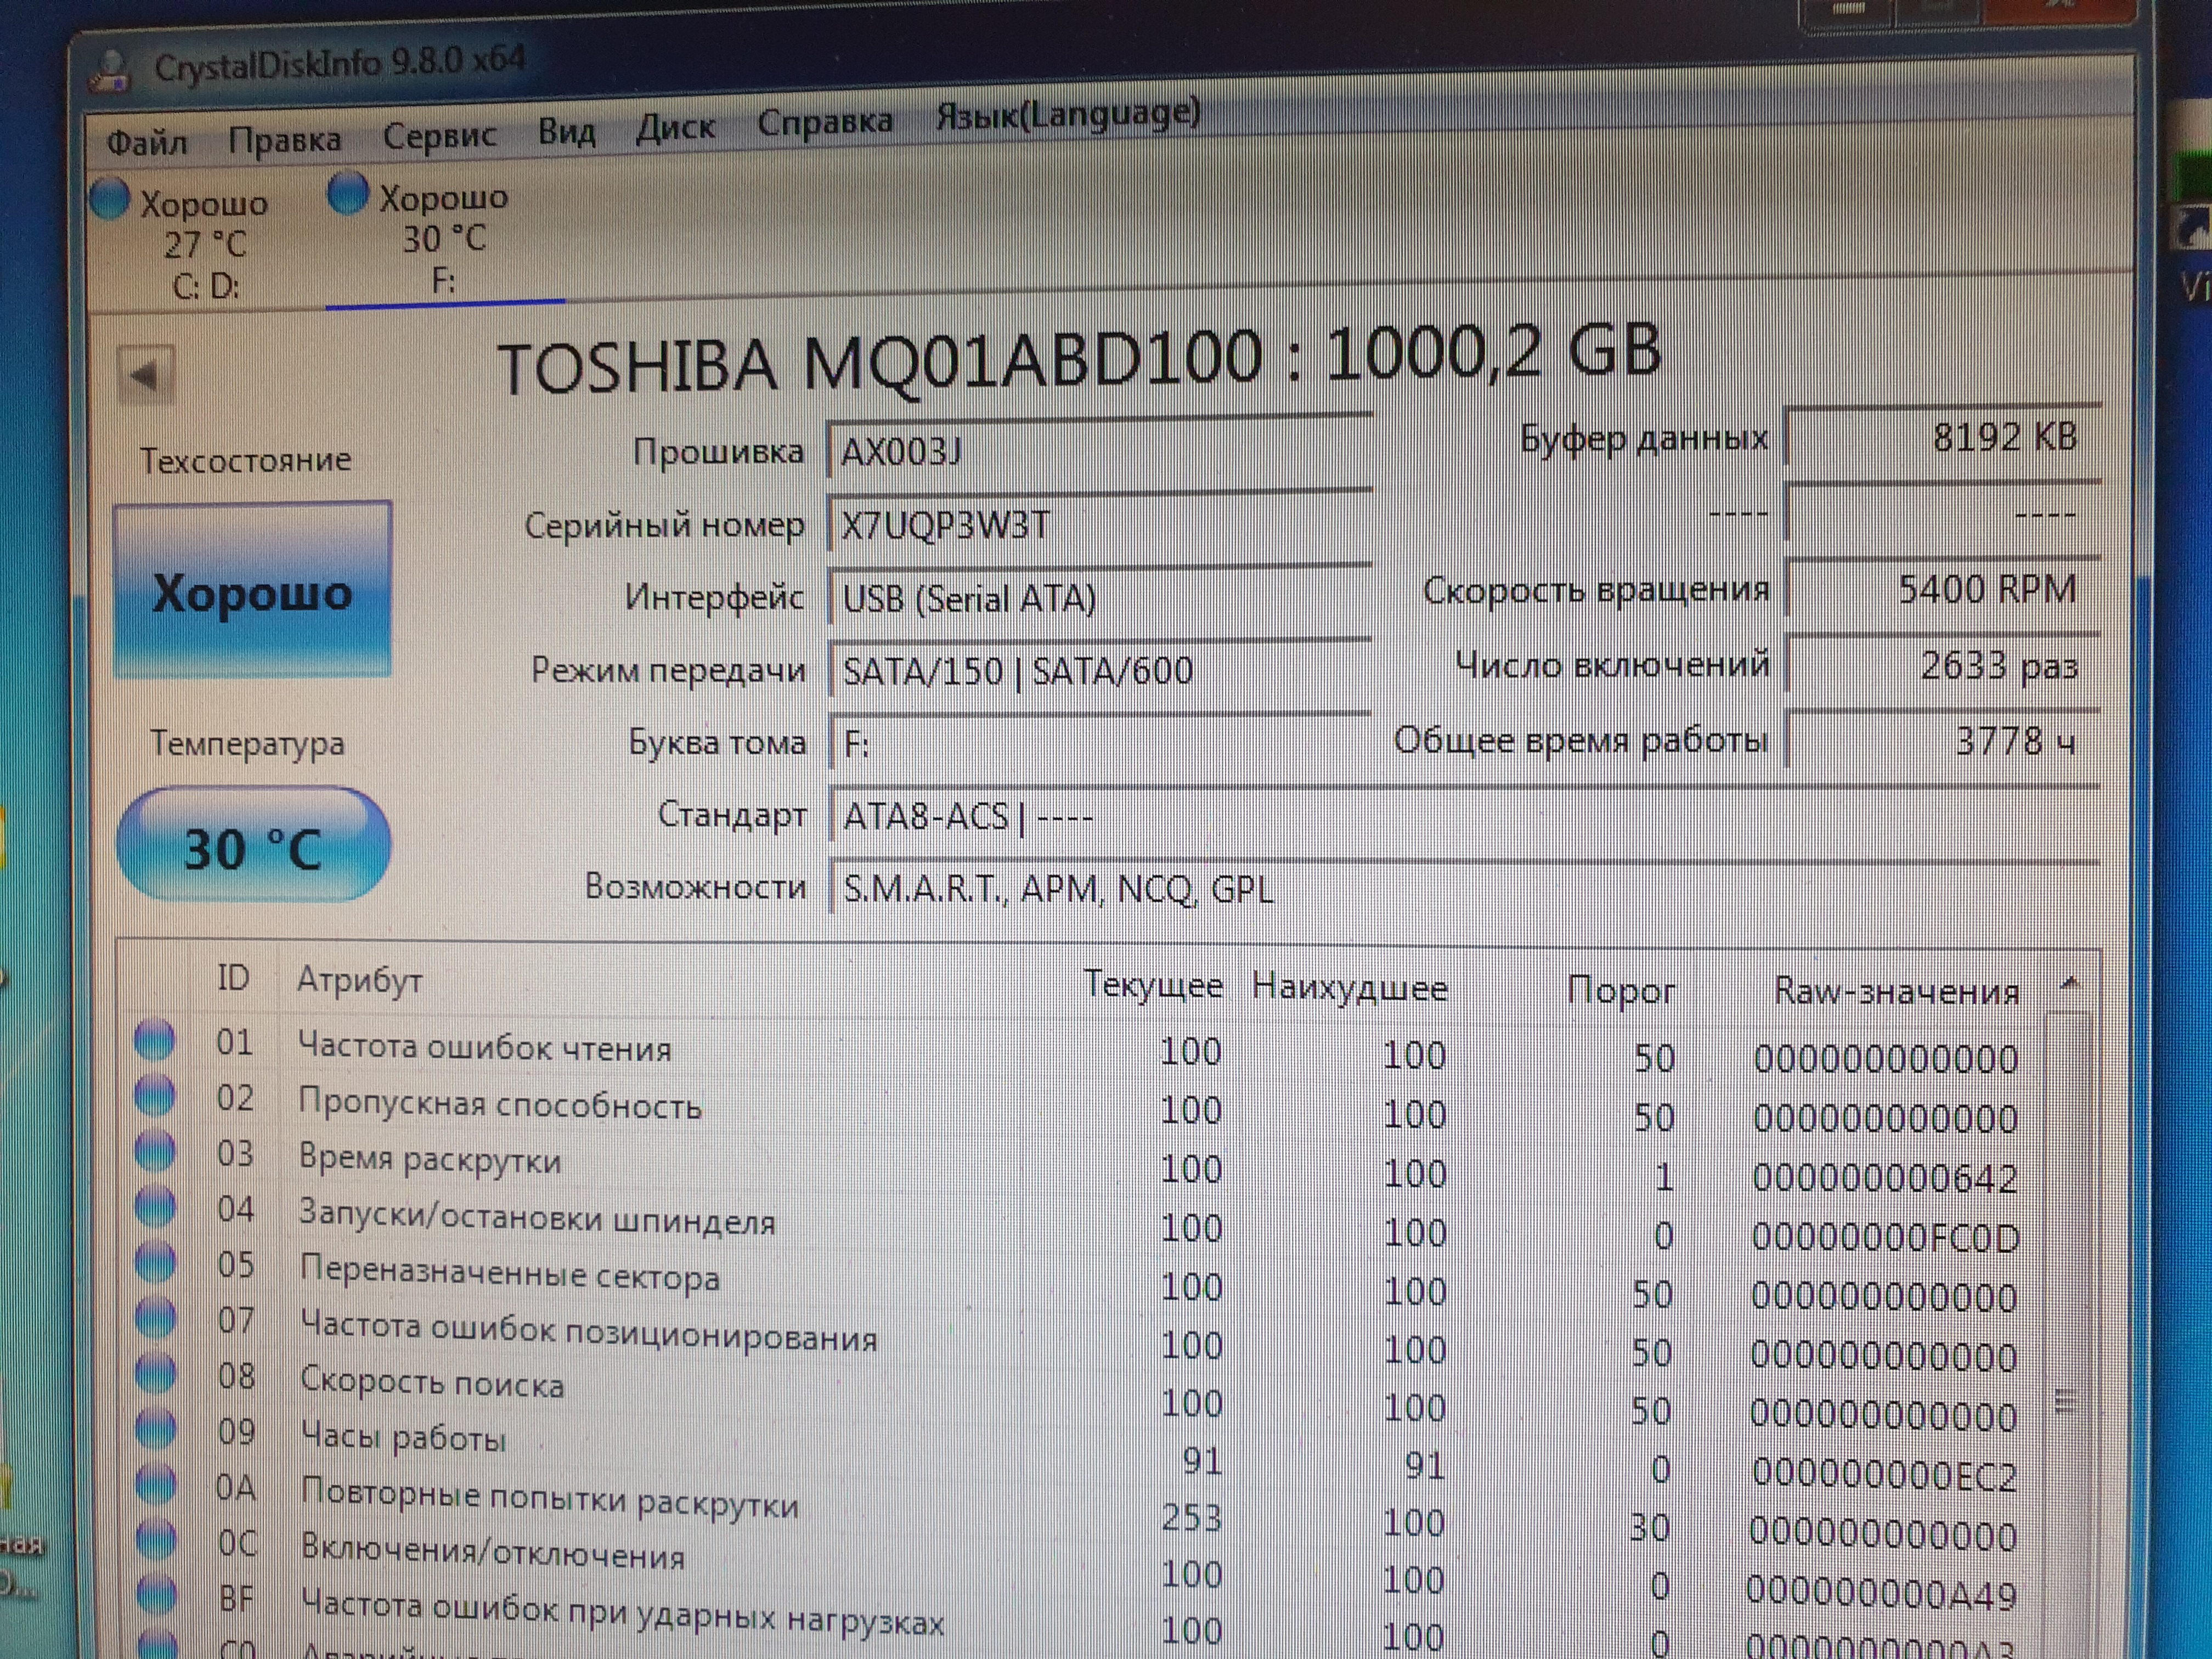
Task: Click the previous disk arrow button
Action: [145, 376]
